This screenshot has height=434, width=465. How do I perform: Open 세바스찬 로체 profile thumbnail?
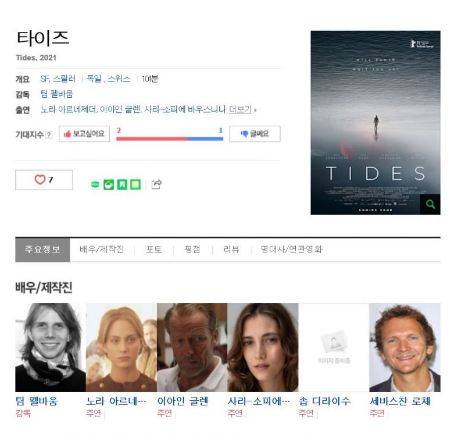[x=405, y=347]
